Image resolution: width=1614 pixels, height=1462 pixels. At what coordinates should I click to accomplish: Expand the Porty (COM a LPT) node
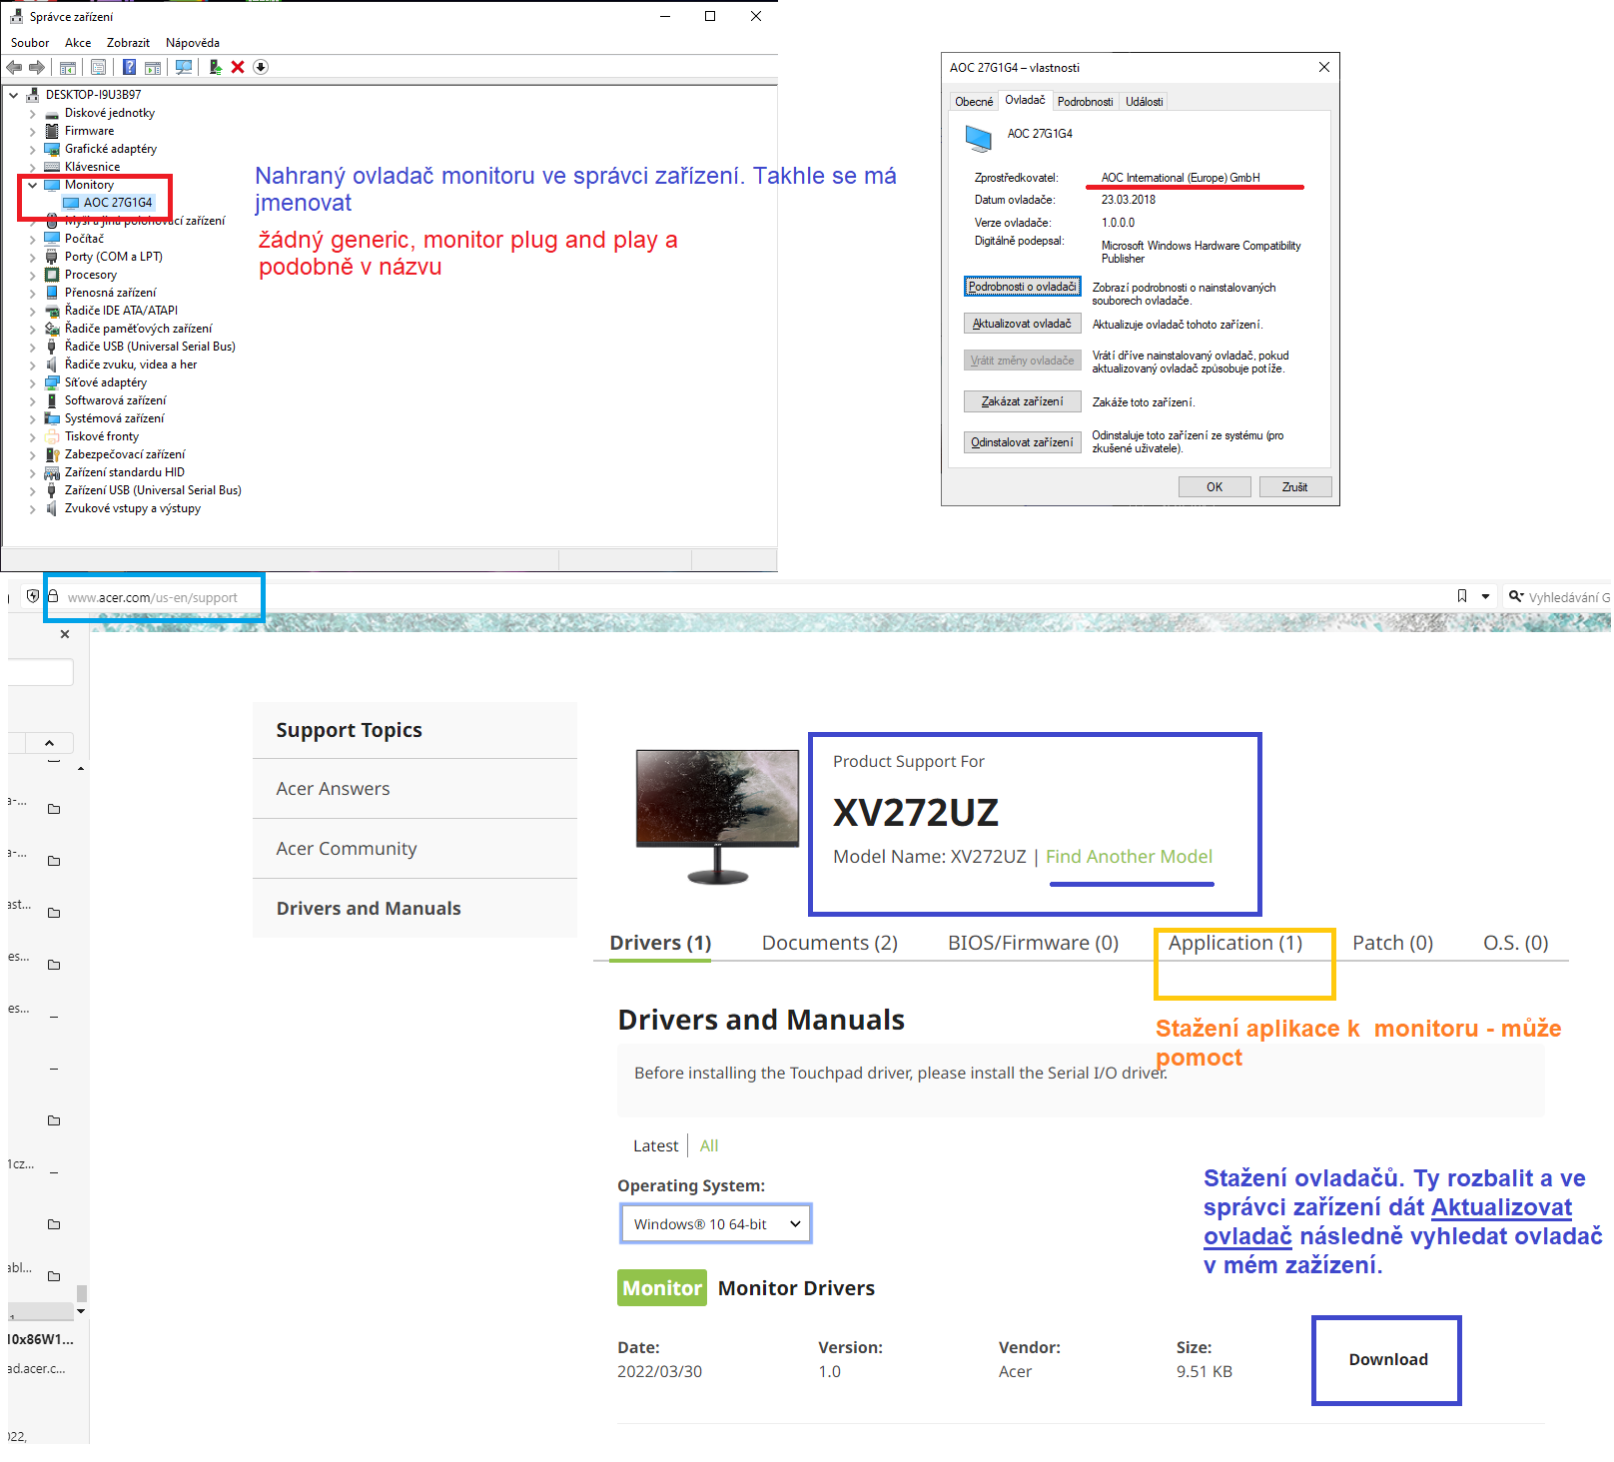coord(32,257)
